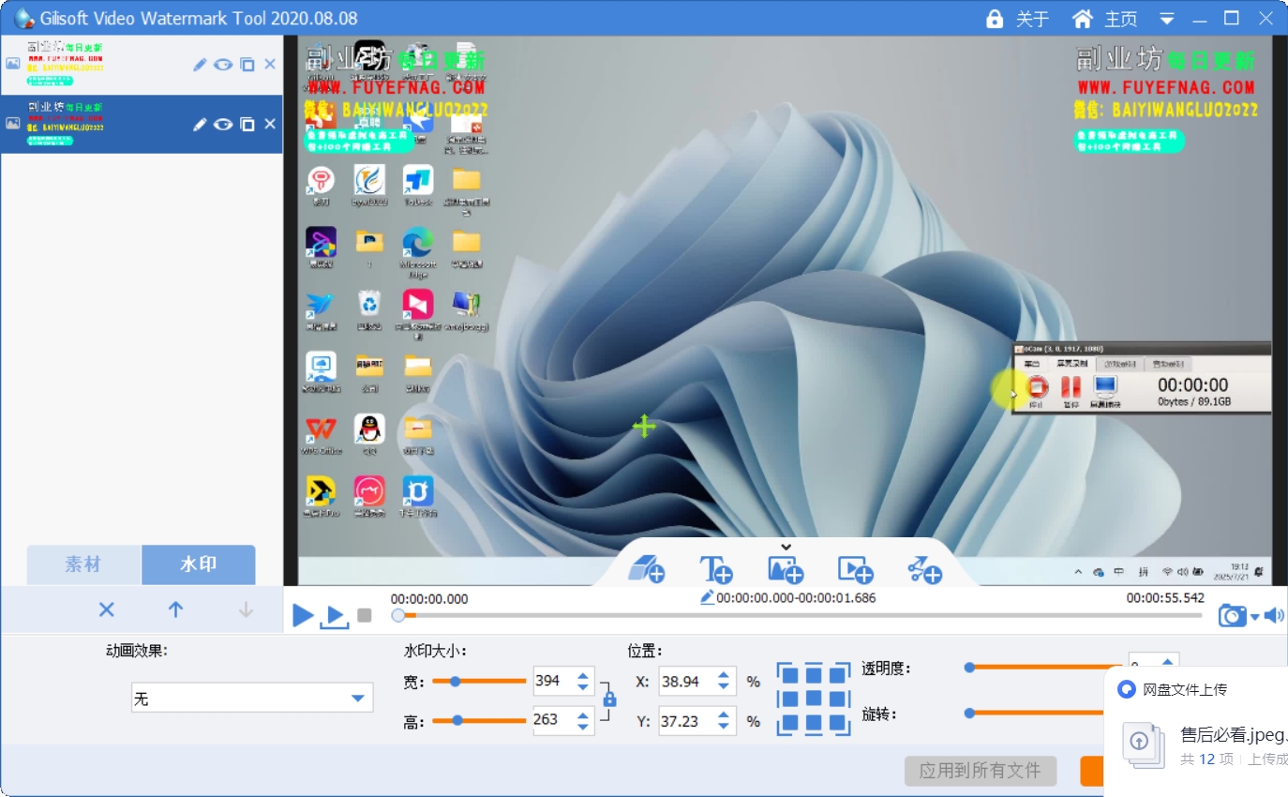Align watermark to middle-left in position grid
Viewport: 1288px width, 797px height.
pyautogui.click(x=789, y=699)
